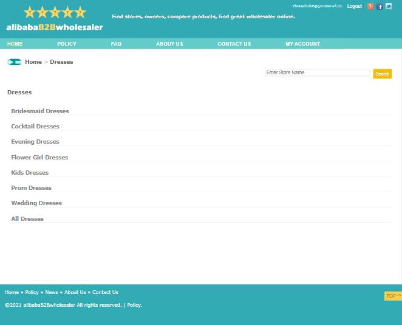Open POLICY in navigation bar
Screen dimensions: 402x325
coord(67,44)
